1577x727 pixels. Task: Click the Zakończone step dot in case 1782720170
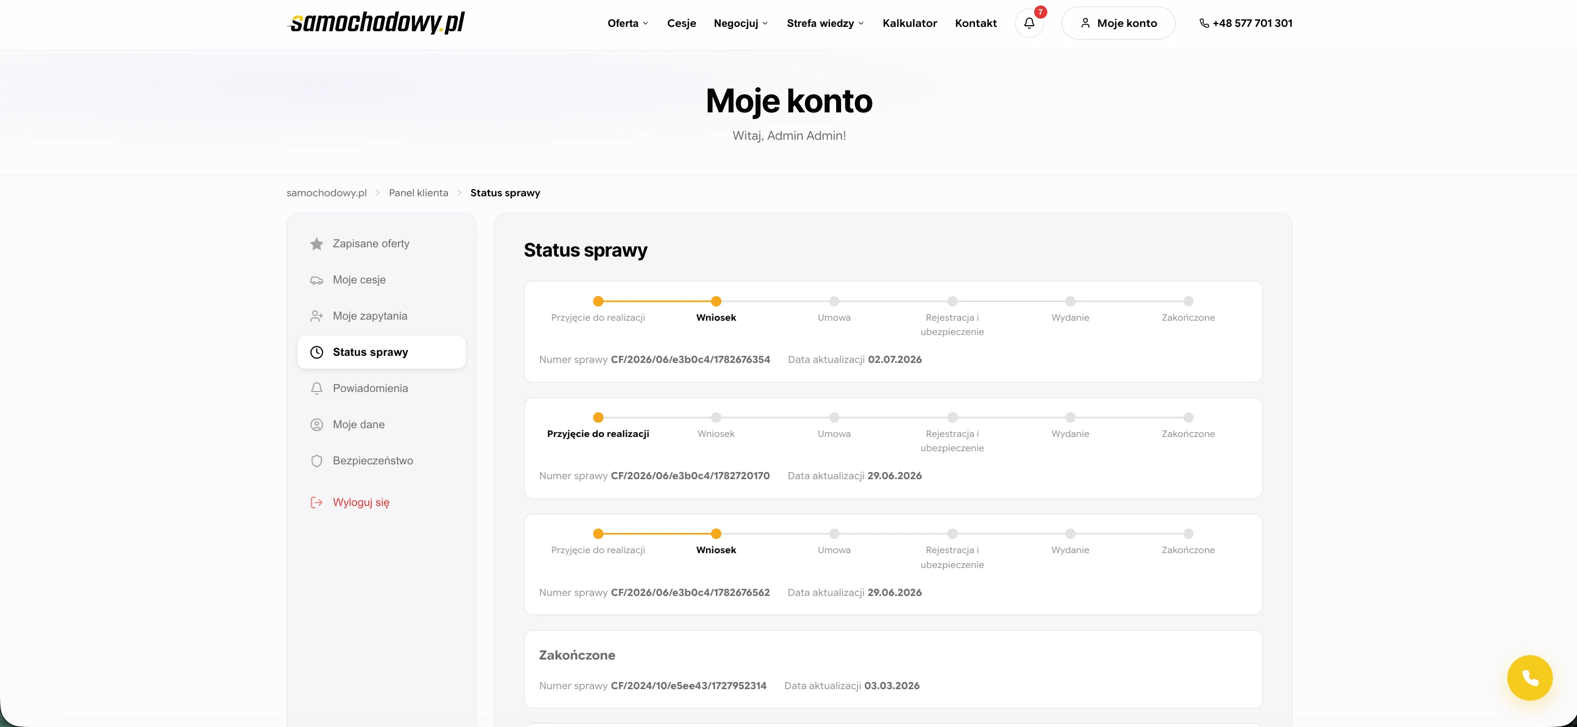coord(1188,417)
